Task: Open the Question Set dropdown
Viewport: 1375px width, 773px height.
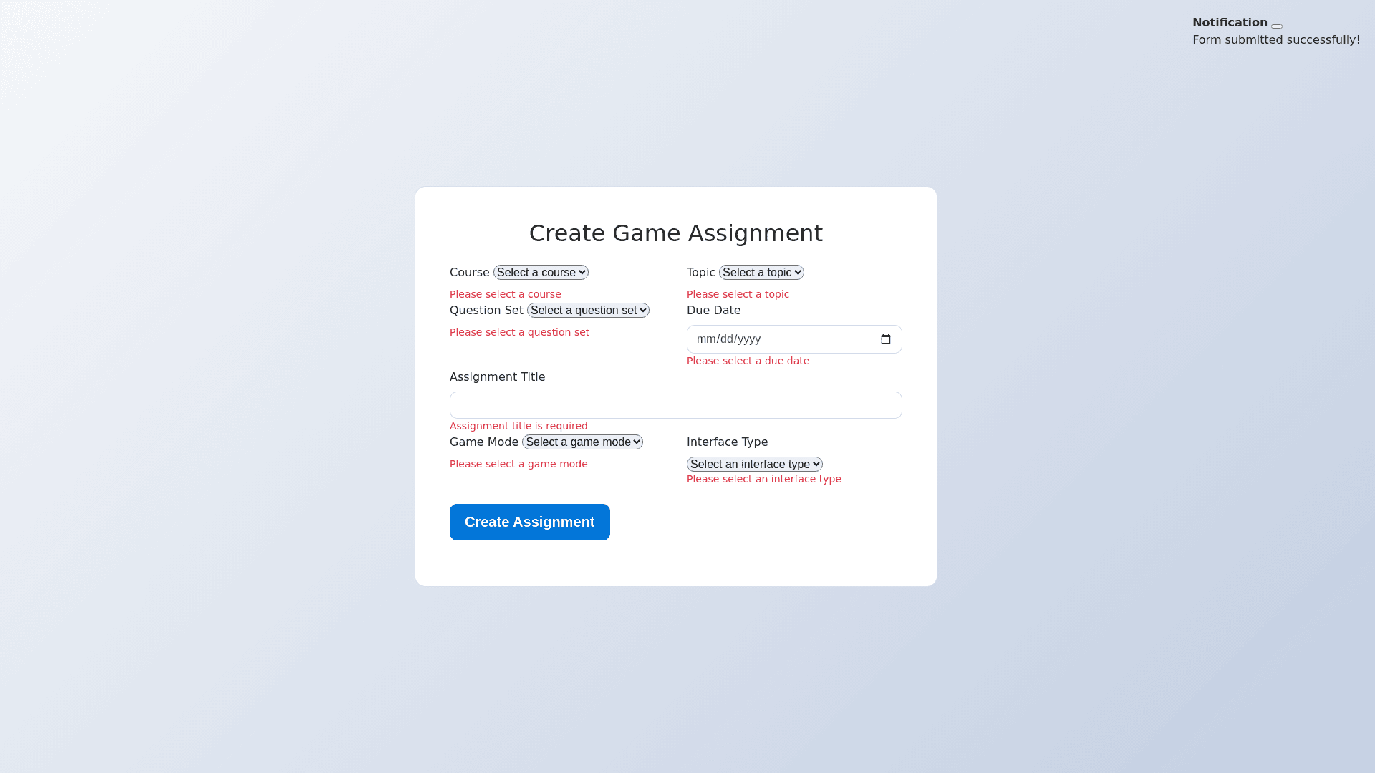Action: tap(588, 311)
